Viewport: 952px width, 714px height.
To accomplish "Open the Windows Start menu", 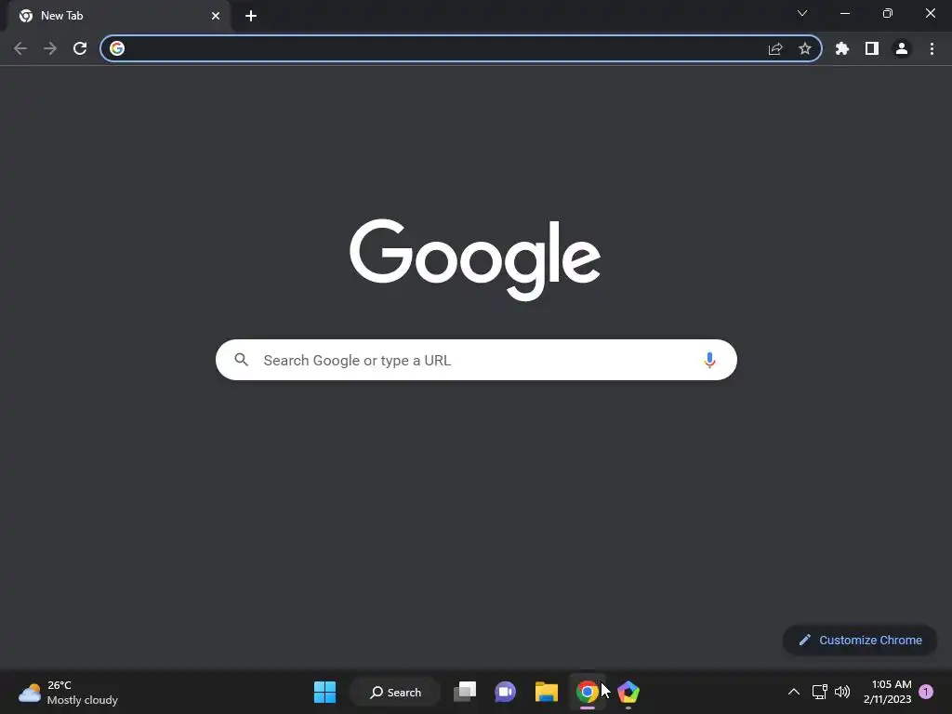I will coord(324,692).
